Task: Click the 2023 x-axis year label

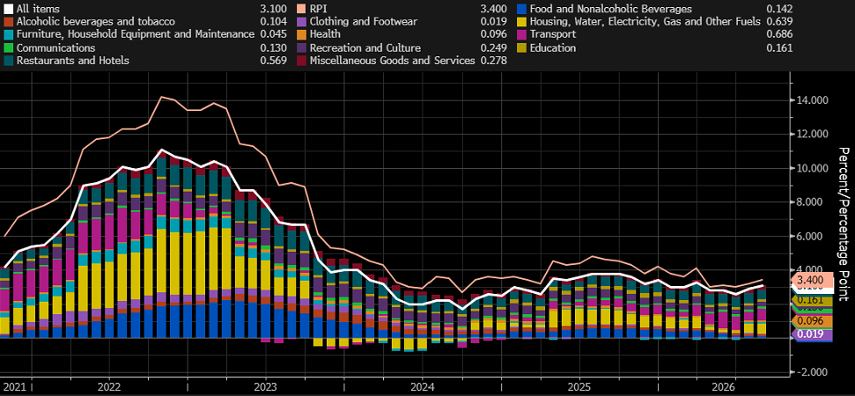Action: tap(265, 385)
